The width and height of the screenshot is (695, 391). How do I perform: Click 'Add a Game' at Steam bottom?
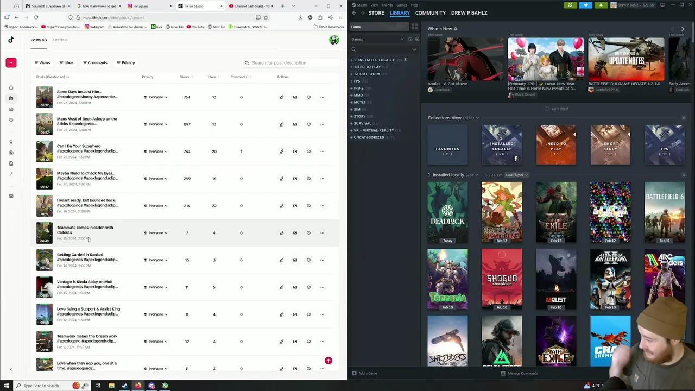click(x=364, y=373)
